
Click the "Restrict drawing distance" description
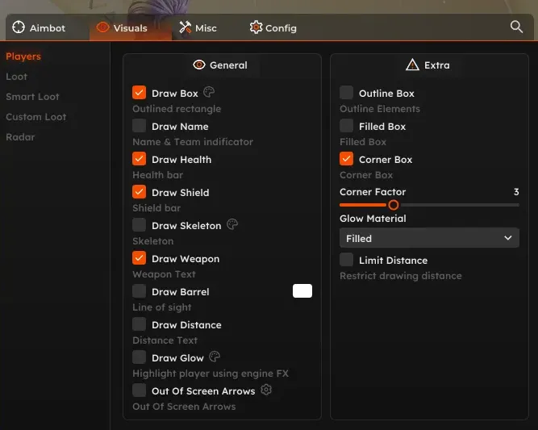coord(401,276)
